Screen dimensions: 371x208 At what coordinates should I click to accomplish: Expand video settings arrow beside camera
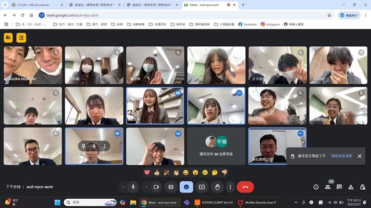(x=147, y=187)
